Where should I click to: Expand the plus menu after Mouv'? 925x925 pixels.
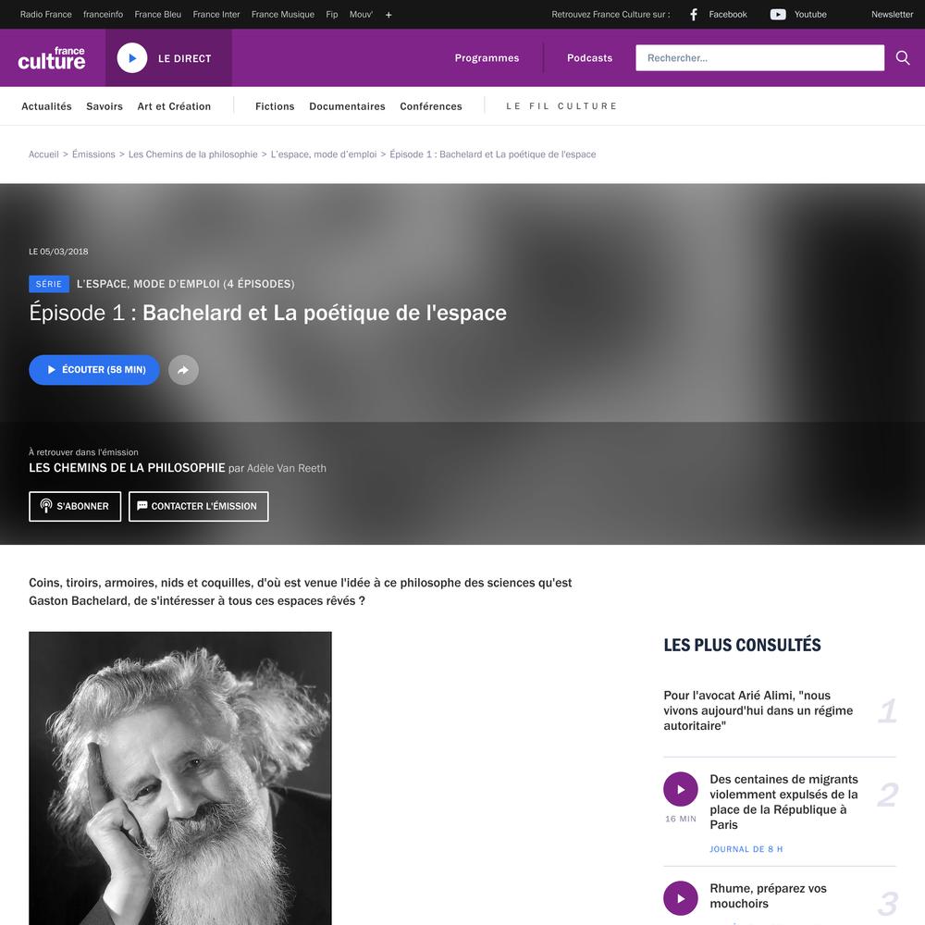point(388,15)
